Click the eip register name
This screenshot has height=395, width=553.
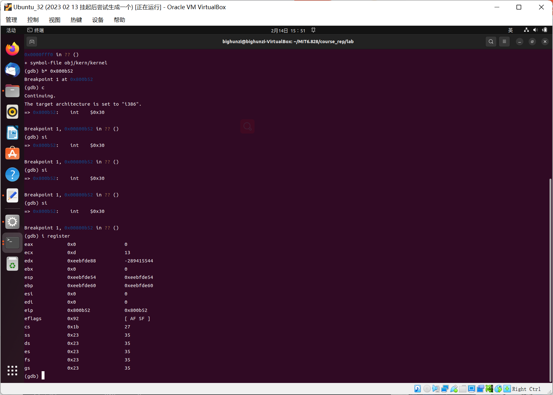click(x=29, y=310)
